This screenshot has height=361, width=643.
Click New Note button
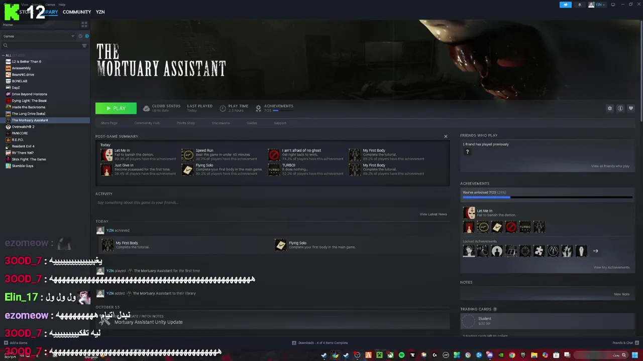[621, 294]
